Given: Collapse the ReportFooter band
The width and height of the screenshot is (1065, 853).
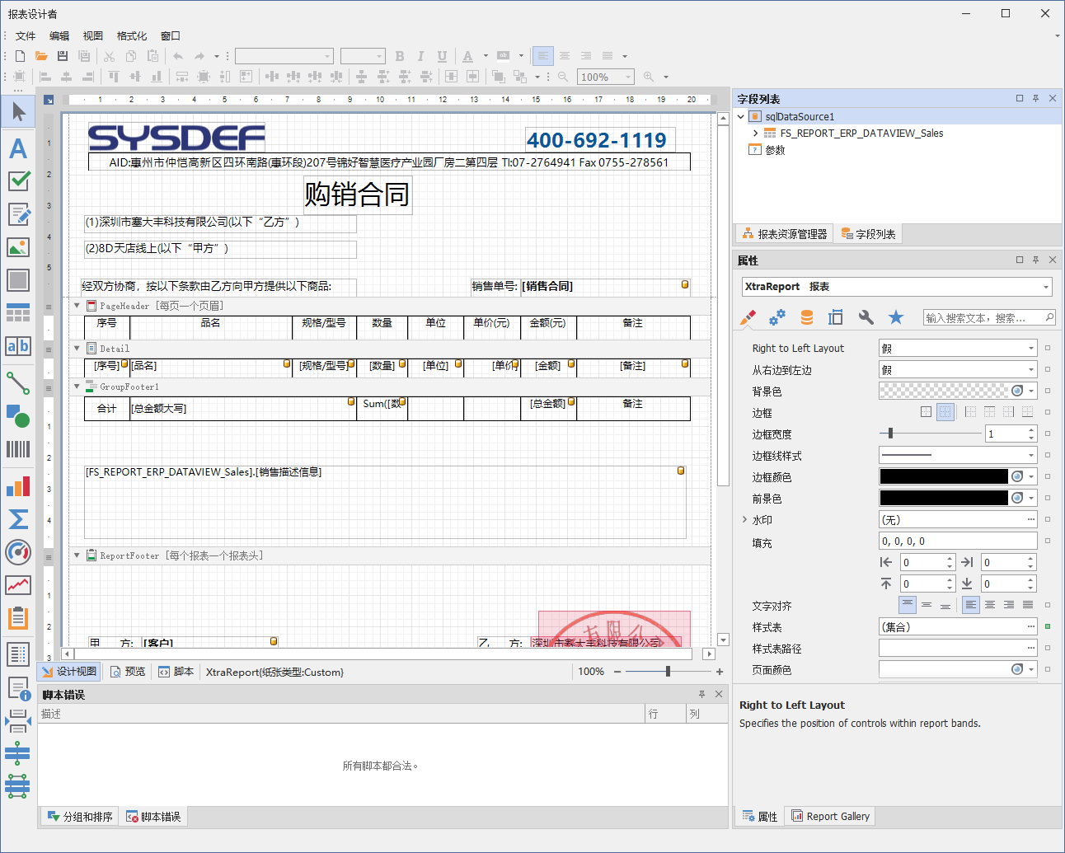Looking at the screenshot, I should coord(77,555).
